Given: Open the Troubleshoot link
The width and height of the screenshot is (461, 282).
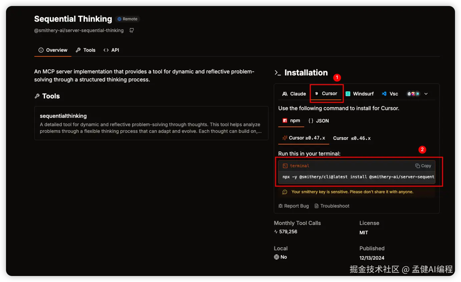Looking at the screenshot, I should click(x=332, y=206).
